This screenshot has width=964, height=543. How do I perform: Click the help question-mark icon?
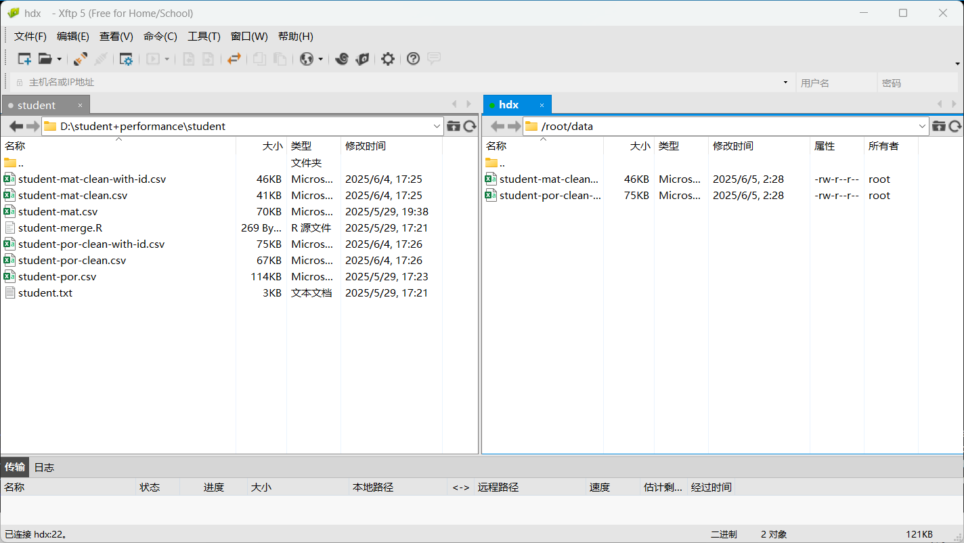pyautogui.click(x=414, y=59)
